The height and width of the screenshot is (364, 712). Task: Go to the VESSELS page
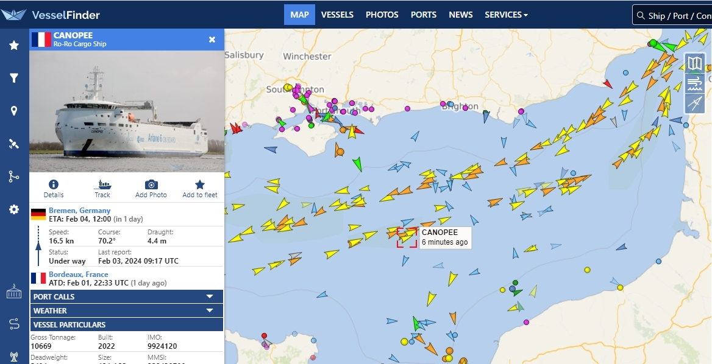tap(337, 15)
